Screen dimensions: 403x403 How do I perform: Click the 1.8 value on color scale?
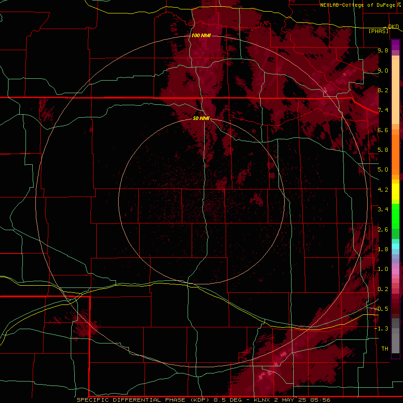(383, 249)
